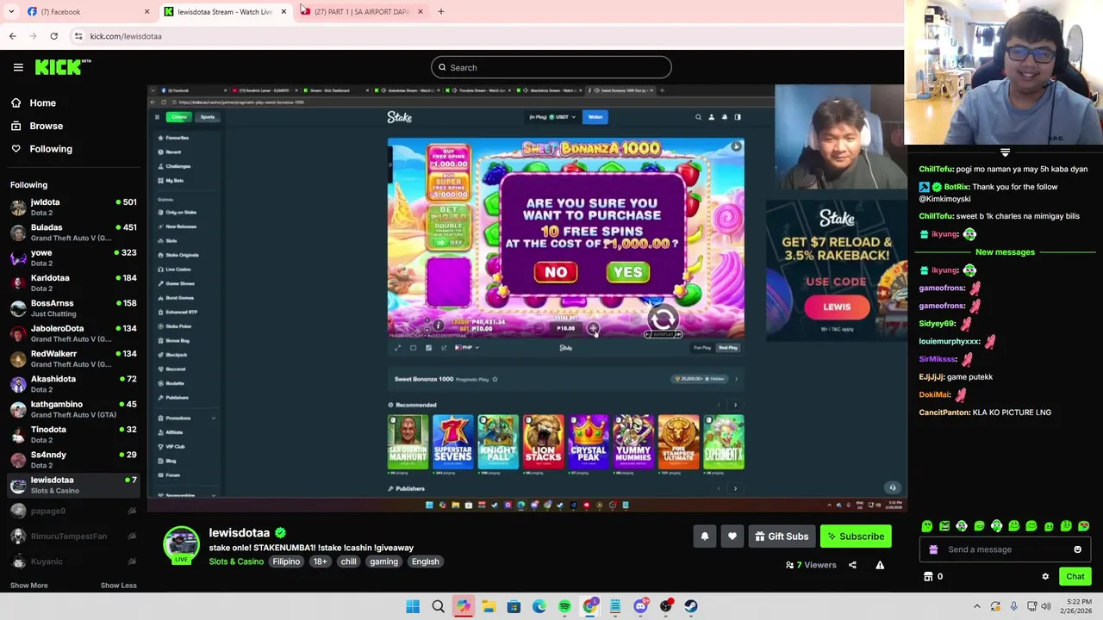Select lewisdotaa Stream browser tab

point(224,11)
